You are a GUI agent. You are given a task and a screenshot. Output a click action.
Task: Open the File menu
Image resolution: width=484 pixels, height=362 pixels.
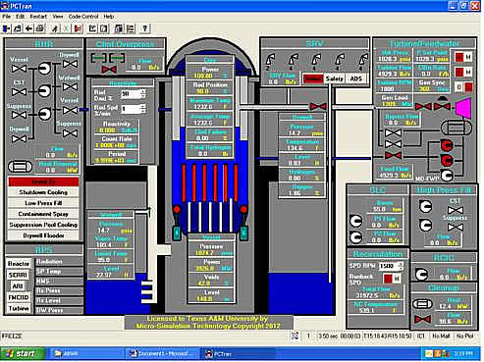pos(6,17)
